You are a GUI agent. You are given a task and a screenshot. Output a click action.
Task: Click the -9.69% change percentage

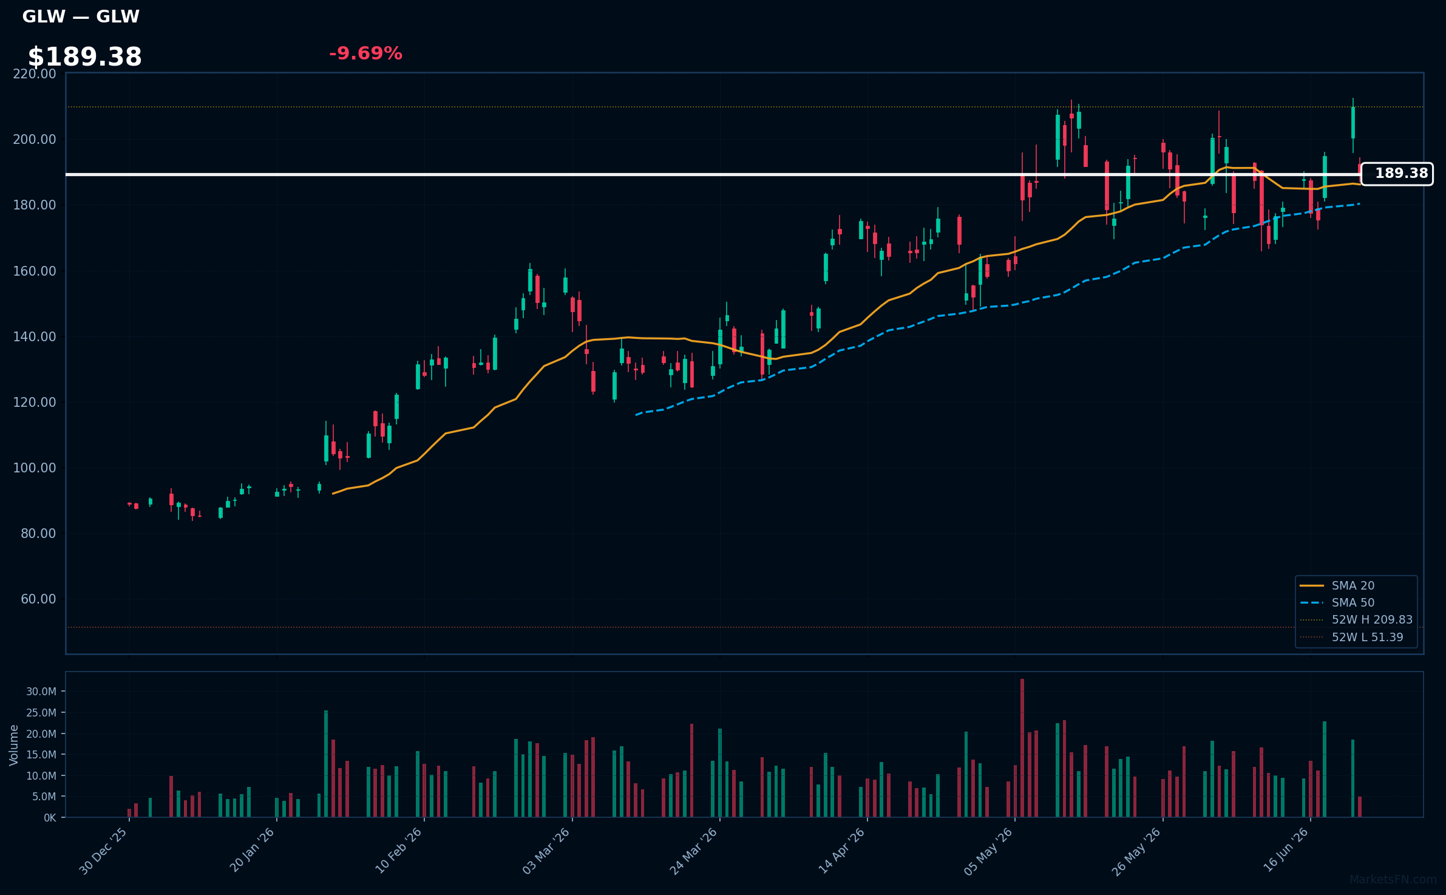click(x=365, y=53)
